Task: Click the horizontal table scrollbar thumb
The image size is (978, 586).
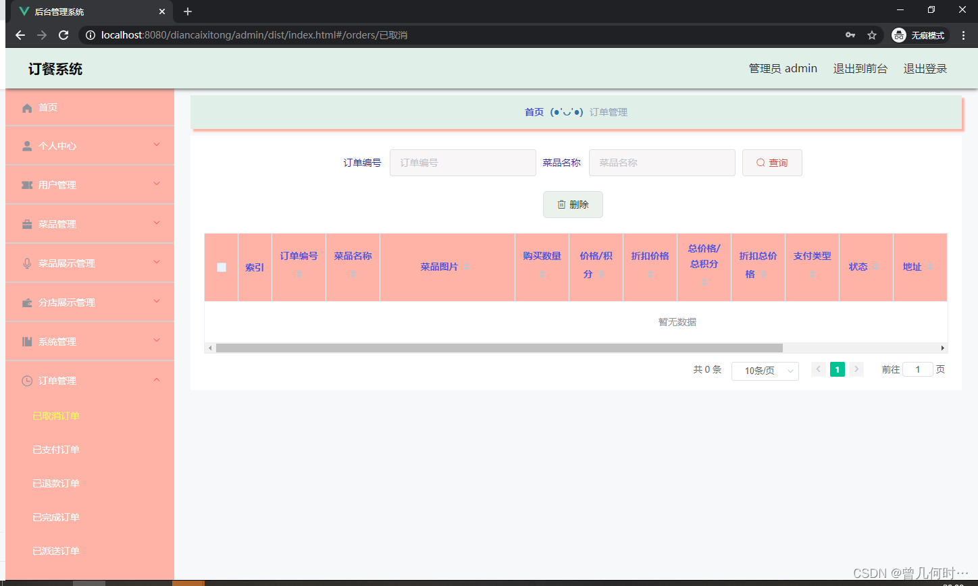Action: coord(499,348)
